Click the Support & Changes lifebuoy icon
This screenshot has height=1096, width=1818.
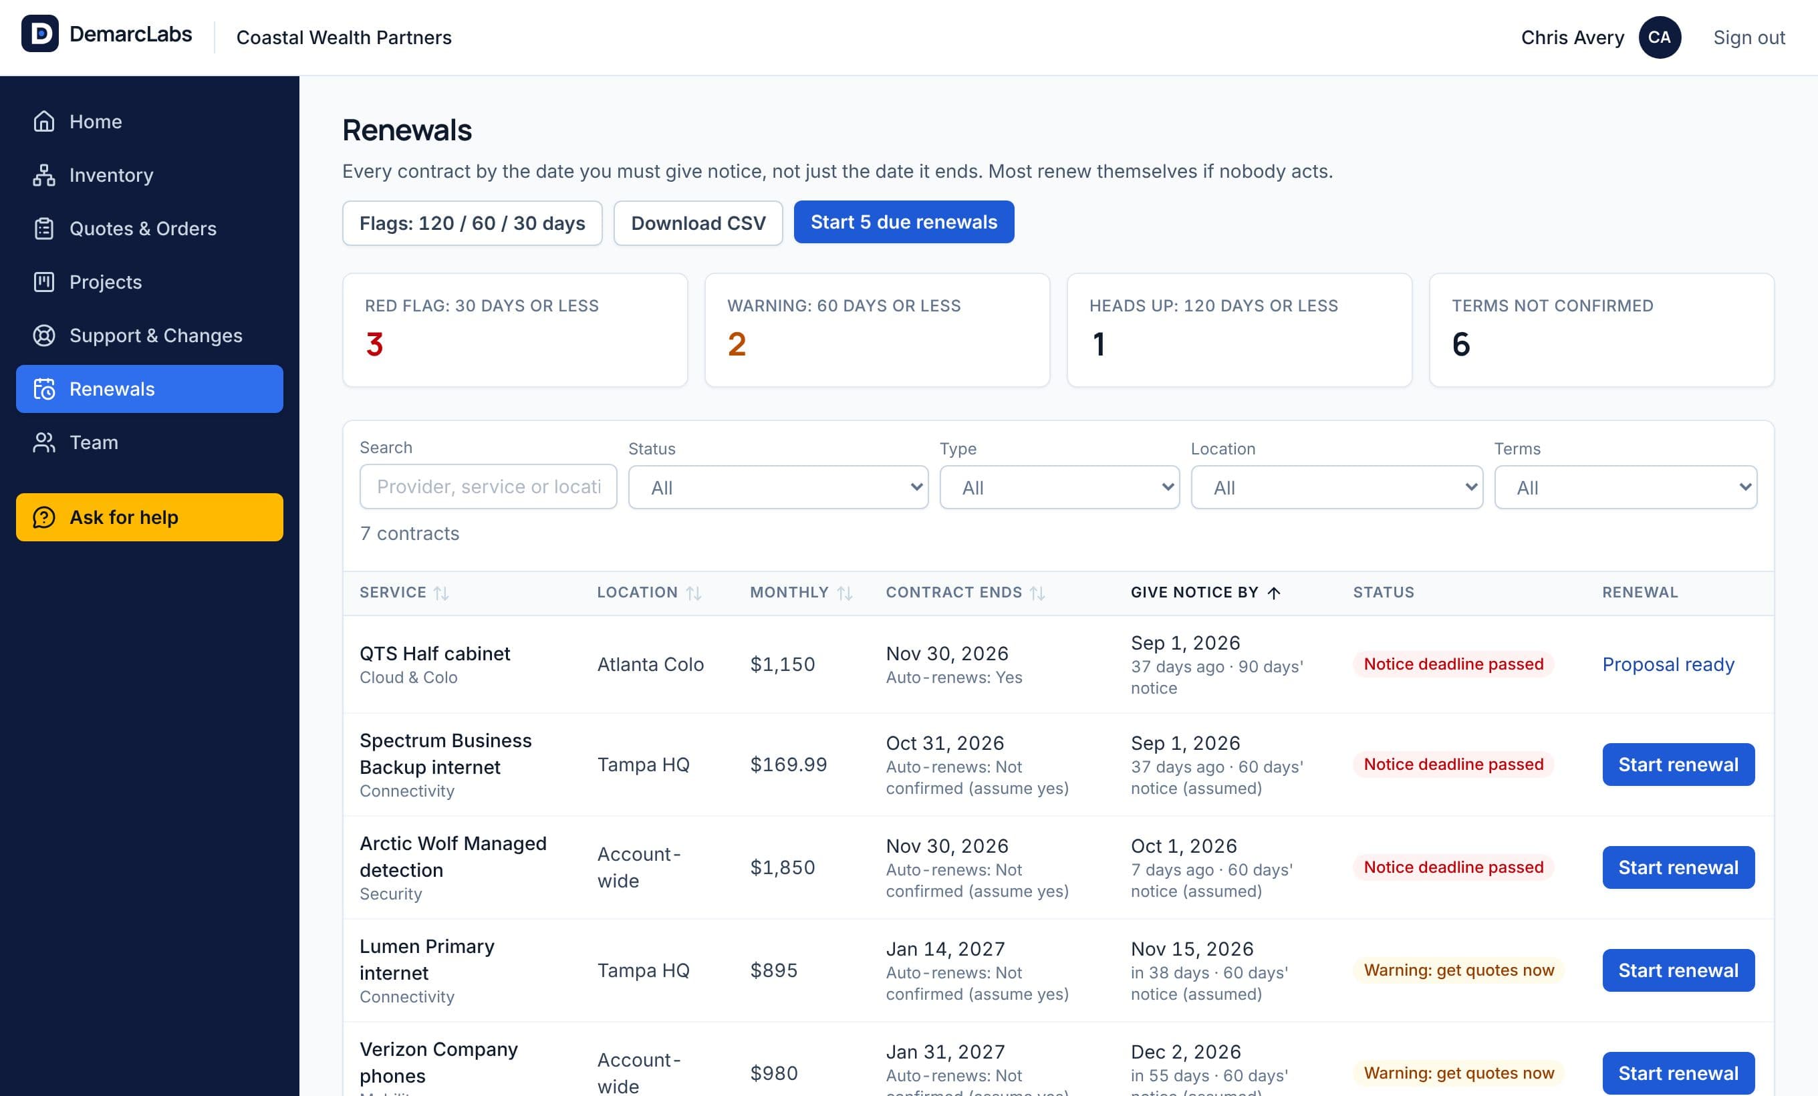[x=44, y=335]
